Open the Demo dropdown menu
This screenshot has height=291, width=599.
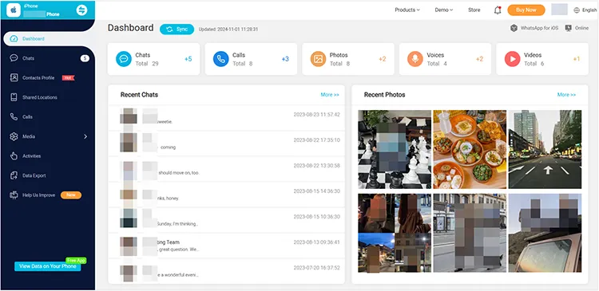[x=444, y=10]
